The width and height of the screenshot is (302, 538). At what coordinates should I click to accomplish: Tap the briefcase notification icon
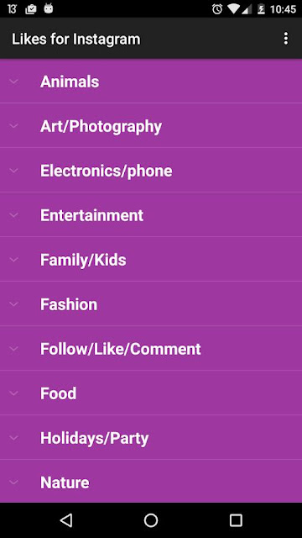pyautogui.click(x=31, y=9)
